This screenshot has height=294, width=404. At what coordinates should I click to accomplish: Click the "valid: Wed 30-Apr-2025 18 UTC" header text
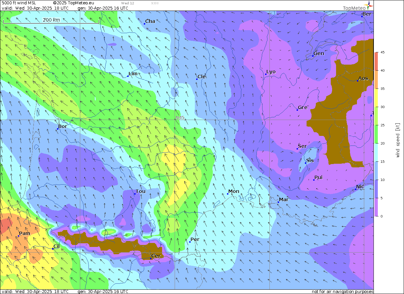[35, 8]
